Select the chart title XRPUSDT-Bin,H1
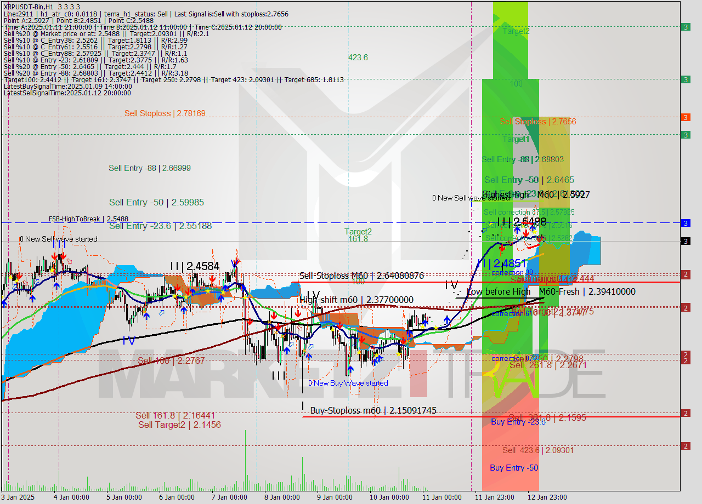The height and width of the screenshot is (504, 702). click(x=27, y=7)
